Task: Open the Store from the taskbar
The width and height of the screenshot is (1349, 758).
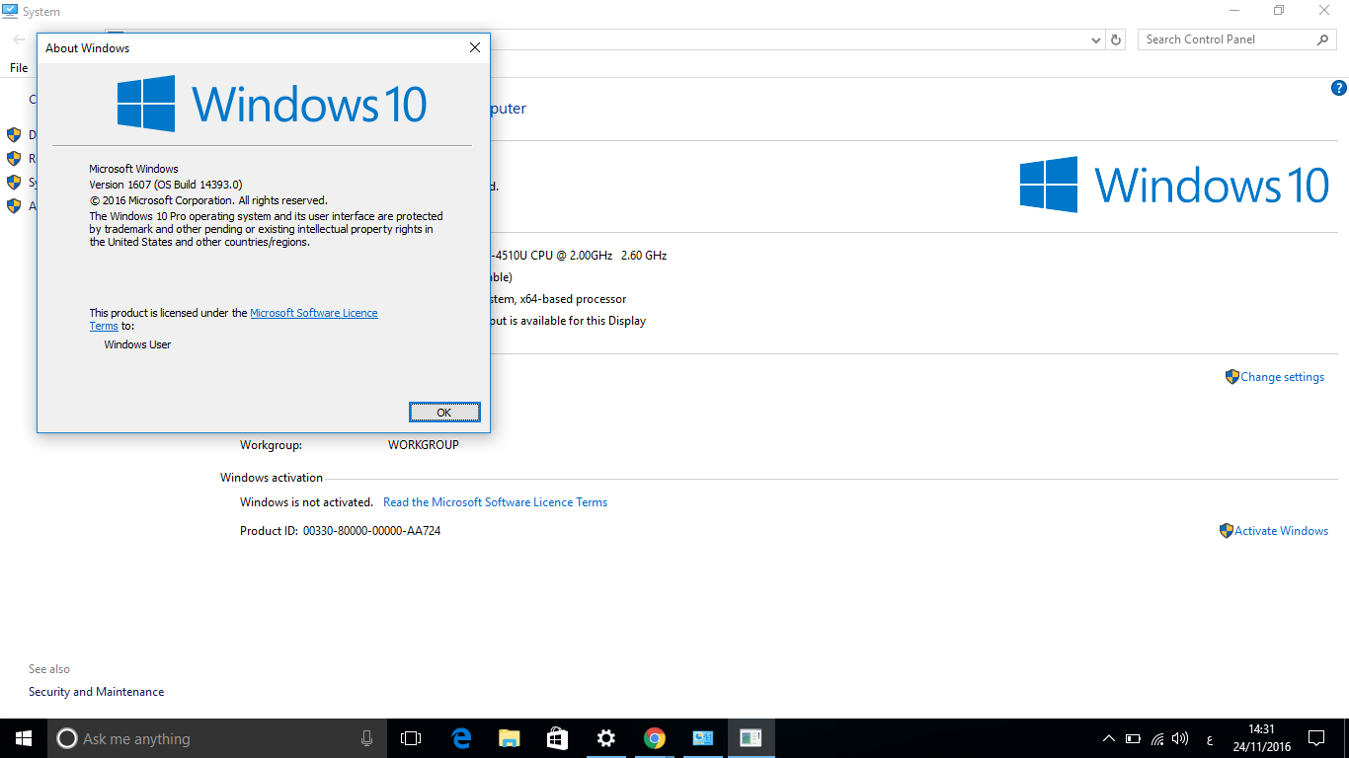Action: tap(557, 738)
